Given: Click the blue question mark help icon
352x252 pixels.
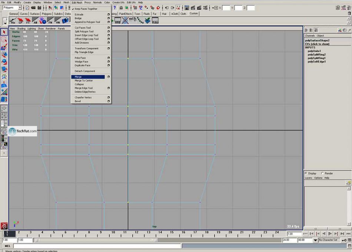Looking at the screenshot, I should coord(115,8).
